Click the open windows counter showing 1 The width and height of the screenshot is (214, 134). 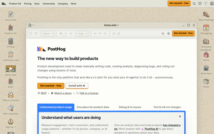(x=206, y=4)
